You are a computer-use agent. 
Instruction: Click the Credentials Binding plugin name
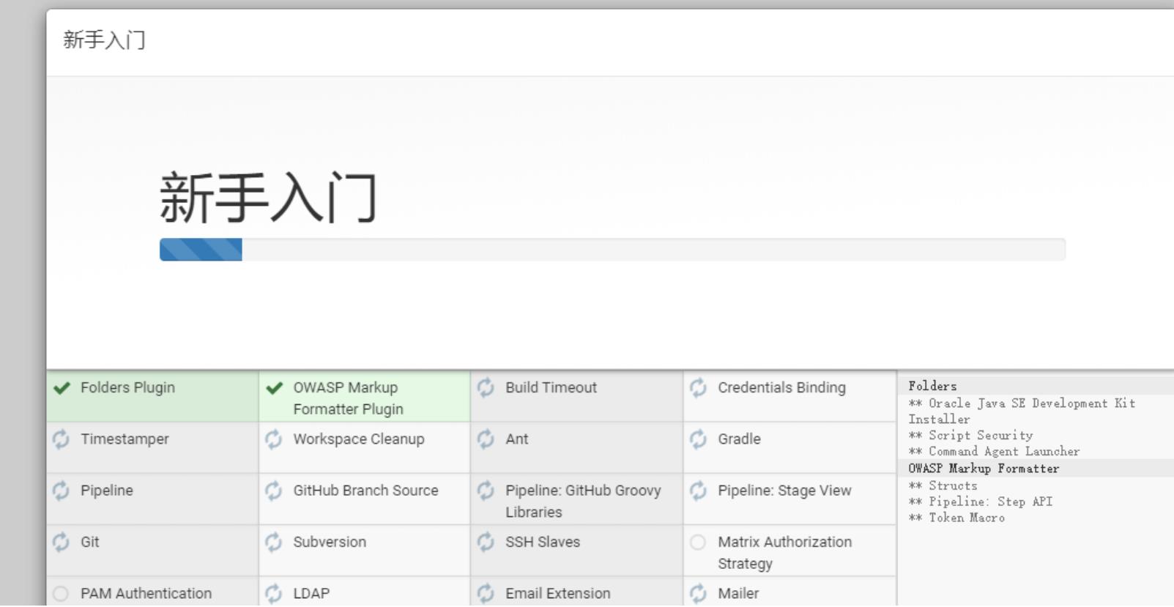point(781,387)
